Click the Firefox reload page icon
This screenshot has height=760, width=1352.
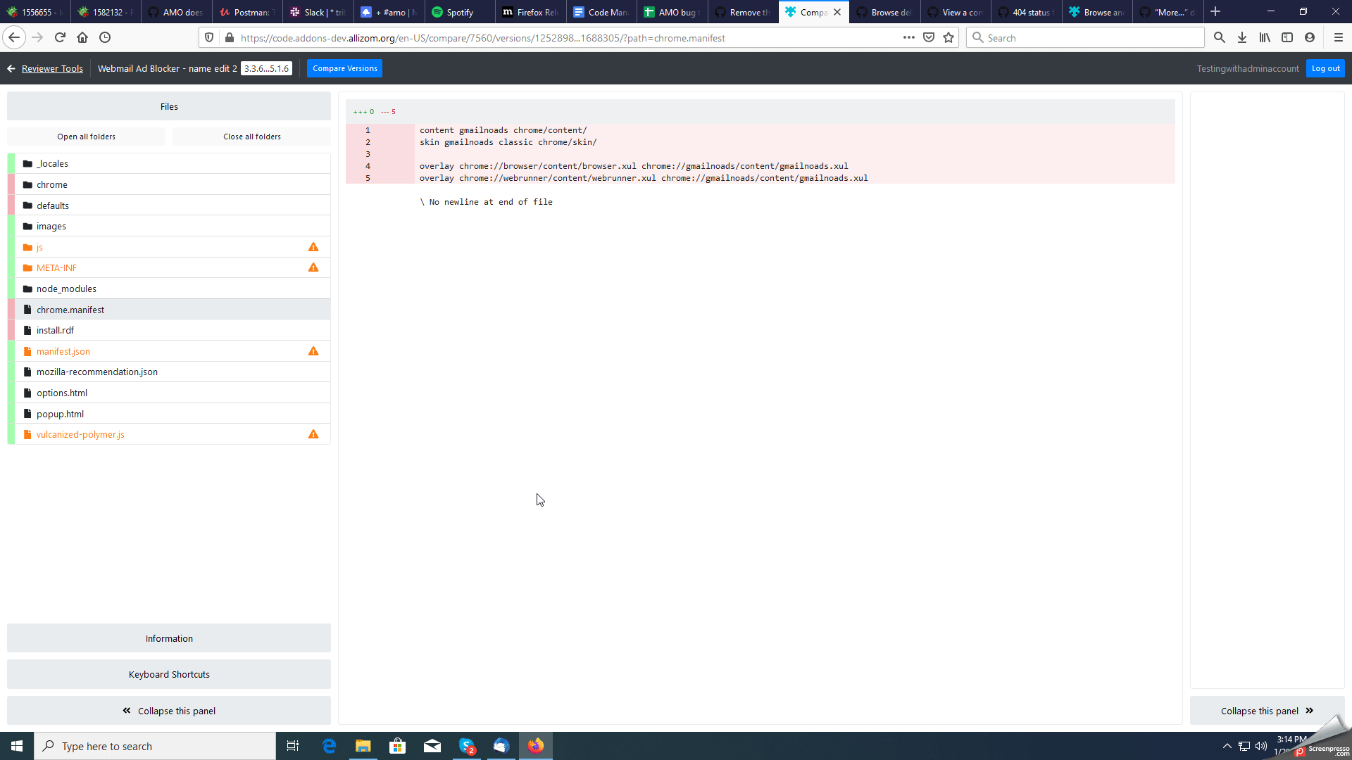[60, 37]
